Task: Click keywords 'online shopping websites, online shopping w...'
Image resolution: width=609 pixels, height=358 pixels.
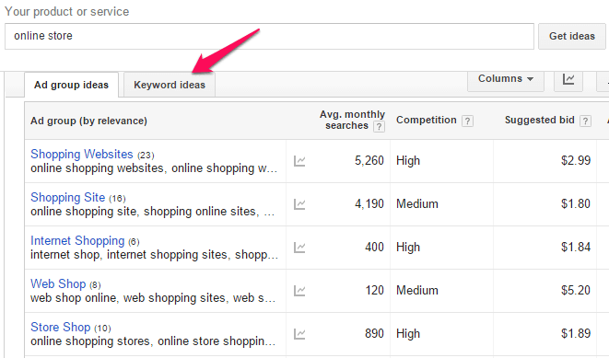Action: point(154,168)
